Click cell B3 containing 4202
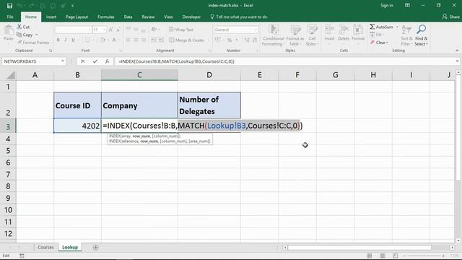Screen dimensions: 462x260 click(x=77, y=126)
